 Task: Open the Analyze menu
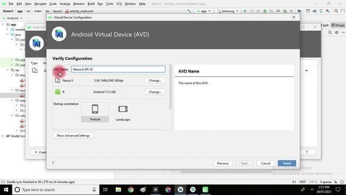pyautogui.click(x=65, y=4)
